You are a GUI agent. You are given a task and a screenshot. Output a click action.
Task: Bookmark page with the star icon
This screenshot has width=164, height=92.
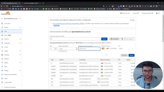coord(109,6)
